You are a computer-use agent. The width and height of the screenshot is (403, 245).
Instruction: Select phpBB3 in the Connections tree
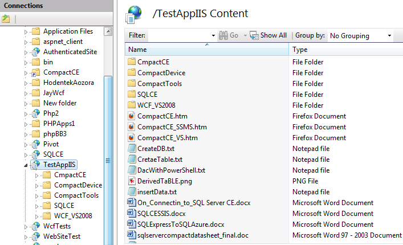tap(55, 134)
